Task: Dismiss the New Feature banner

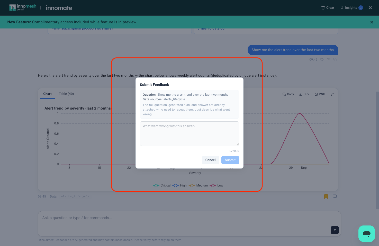Action: pyautogui.click(x=372, y=22)
